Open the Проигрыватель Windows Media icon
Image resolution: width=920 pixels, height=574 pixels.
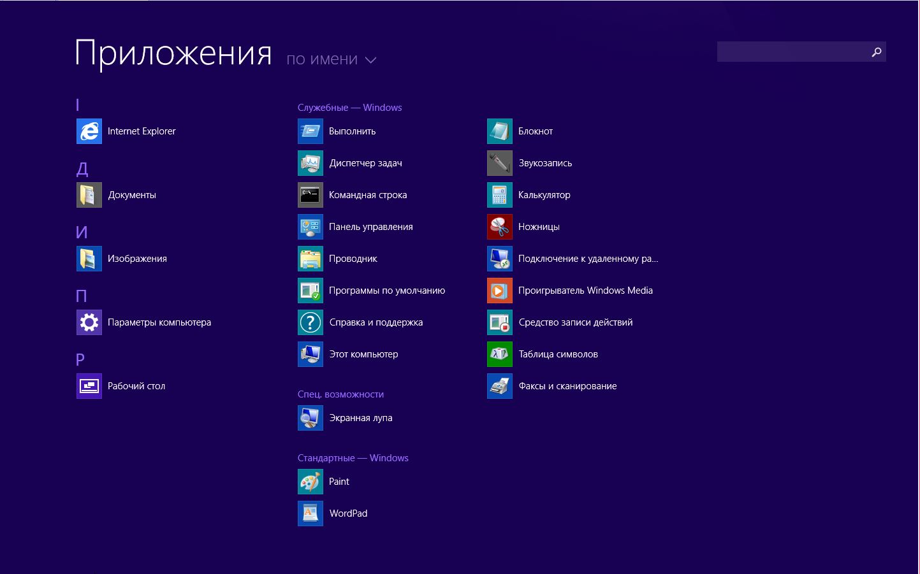500,291
